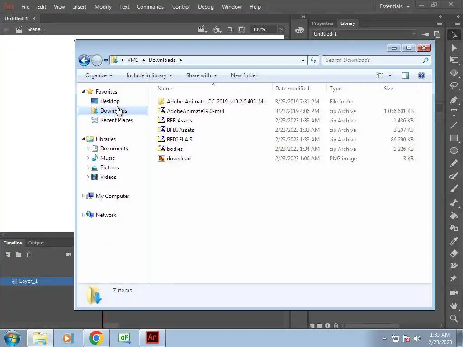The width and height of the screenshot is (463, 347).
Task: Select the Zoom magnifier tool
Action: coord(454,319)
